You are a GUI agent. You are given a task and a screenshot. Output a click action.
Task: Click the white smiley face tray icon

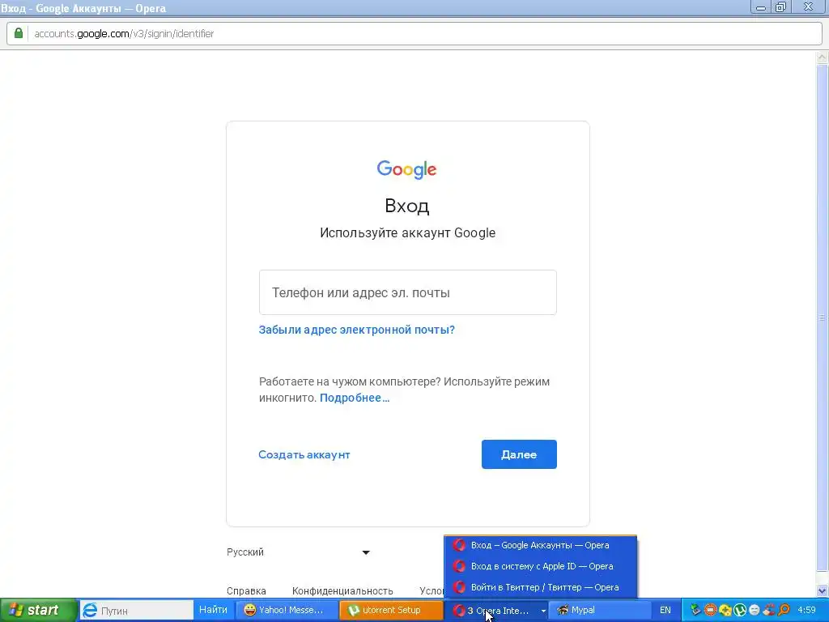click(x=755, y=611)
